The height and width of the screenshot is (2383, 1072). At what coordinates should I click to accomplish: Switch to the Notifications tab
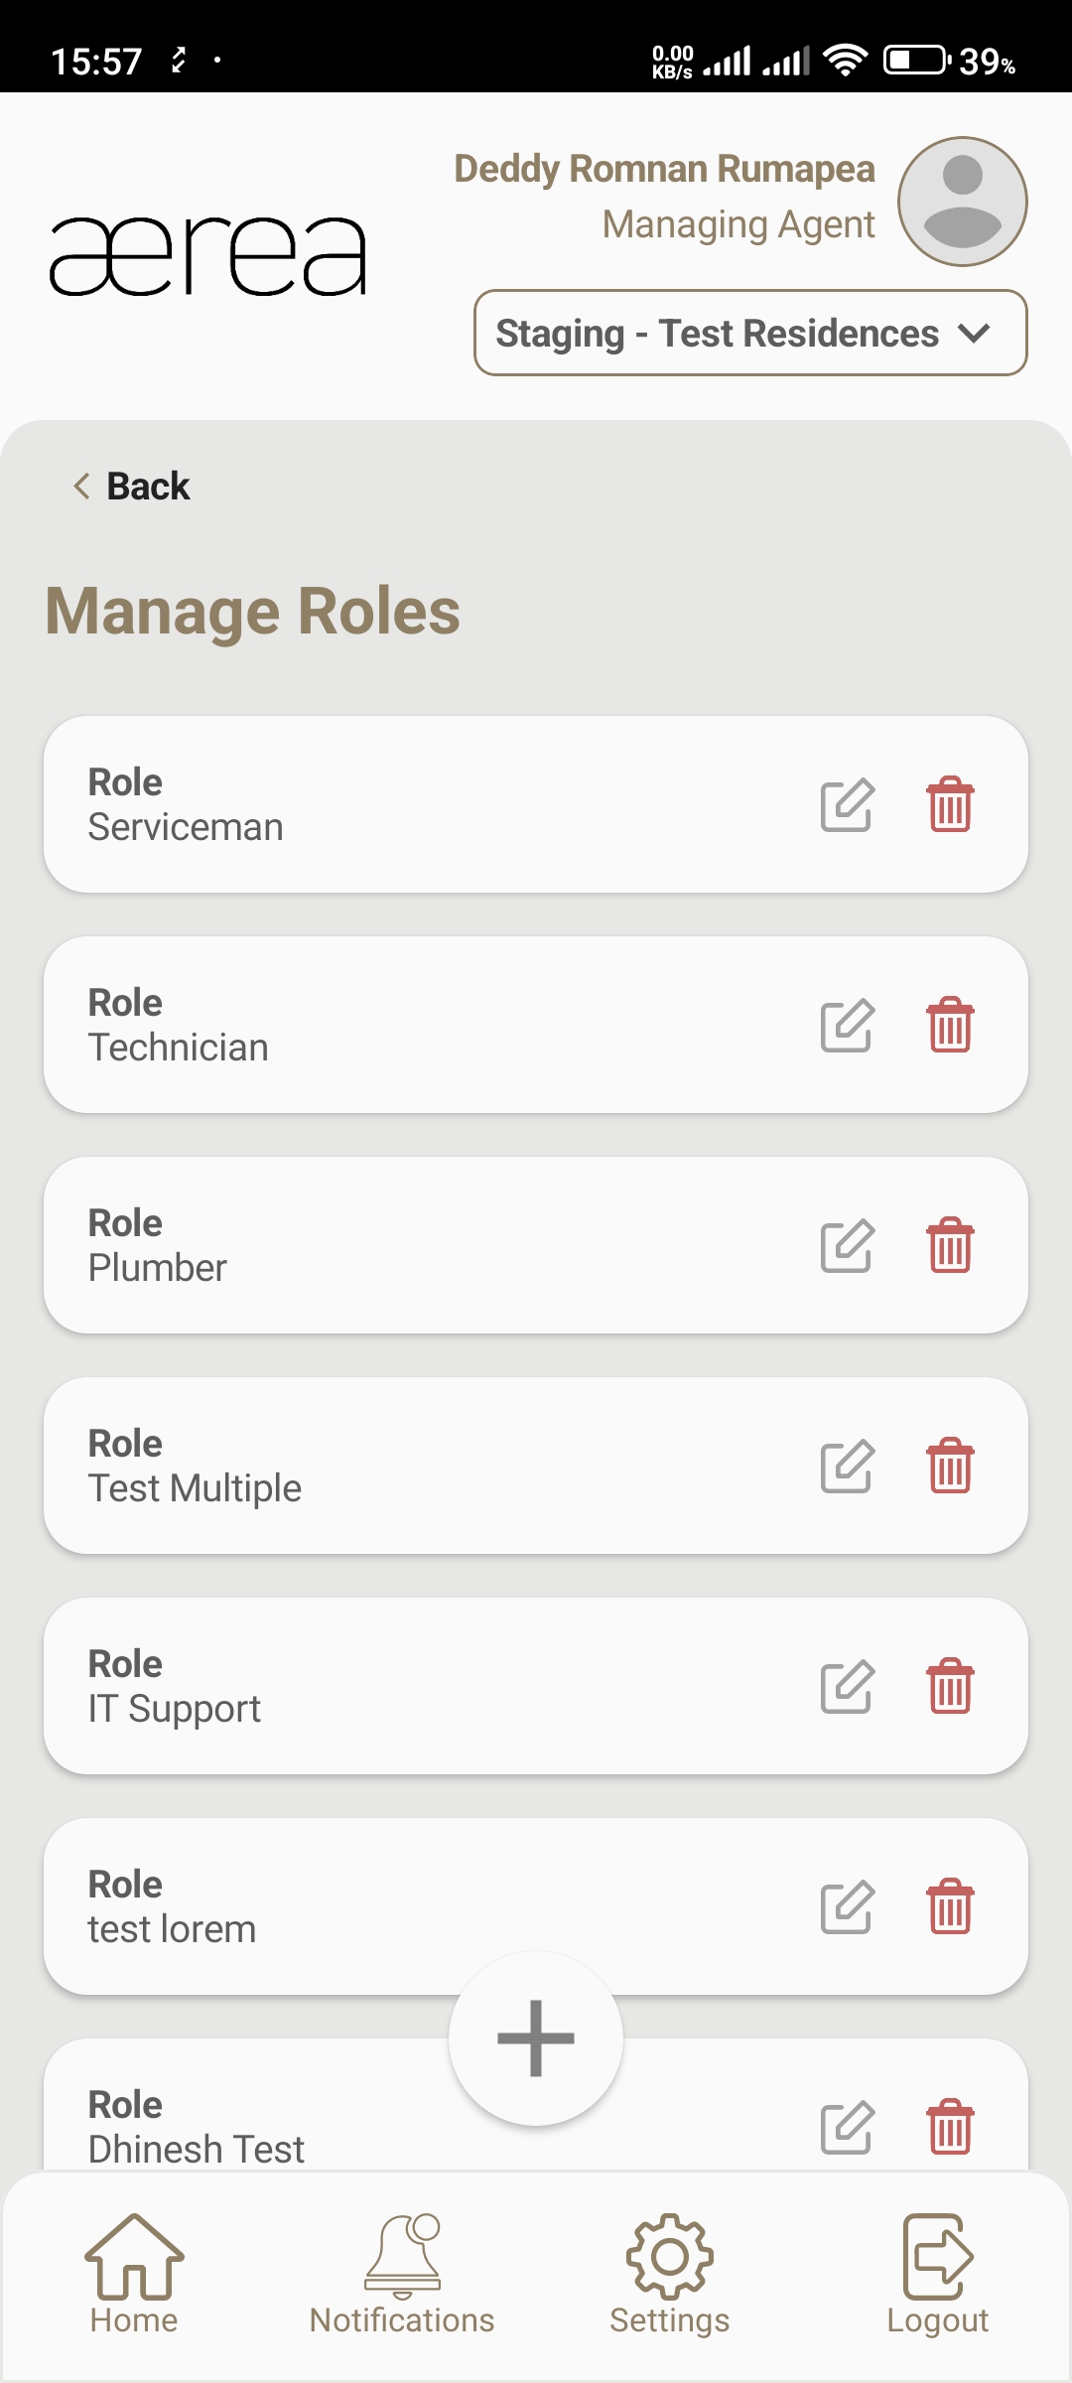[402, 2275]
